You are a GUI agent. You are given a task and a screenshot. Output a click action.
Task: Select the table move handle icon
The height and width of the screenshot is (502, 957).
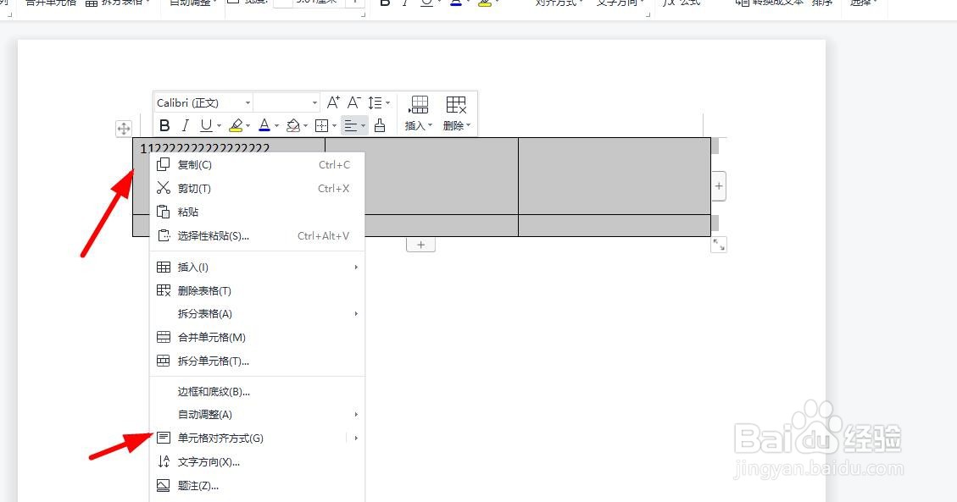(x=124, y=129)
